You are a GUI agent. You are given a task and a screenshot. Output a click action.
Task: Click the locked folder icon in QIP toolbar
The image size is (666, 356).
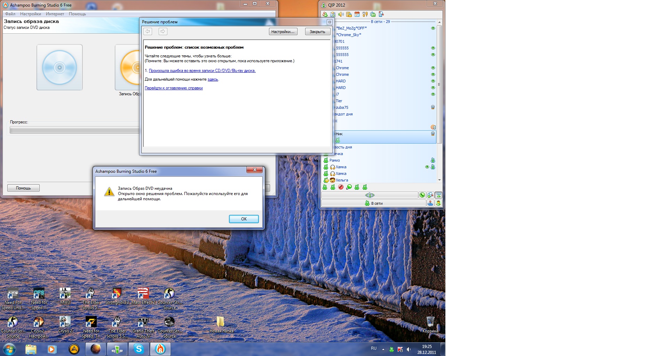tap(349, 14)
